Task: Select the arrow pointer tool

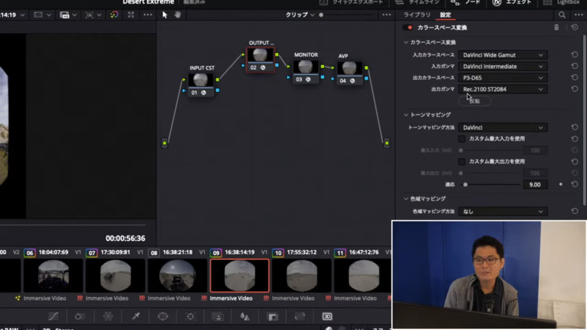Action: [x=165, y=14]
